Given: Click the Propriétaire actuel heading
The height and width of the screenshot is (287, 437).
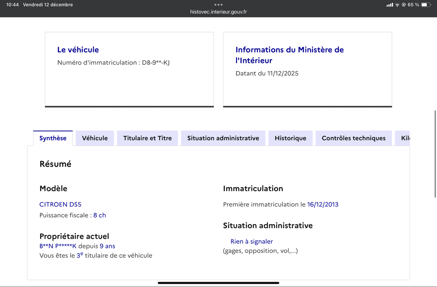Looking at the screenshot, I should (x=74, y=236).
